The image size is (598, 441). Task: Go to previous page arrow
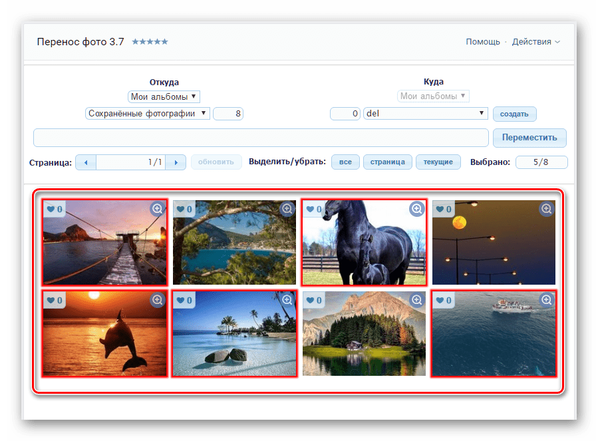click(86, 162)
